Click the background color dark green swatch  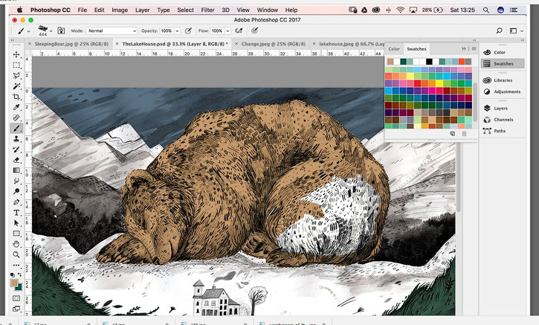[19, 287]
